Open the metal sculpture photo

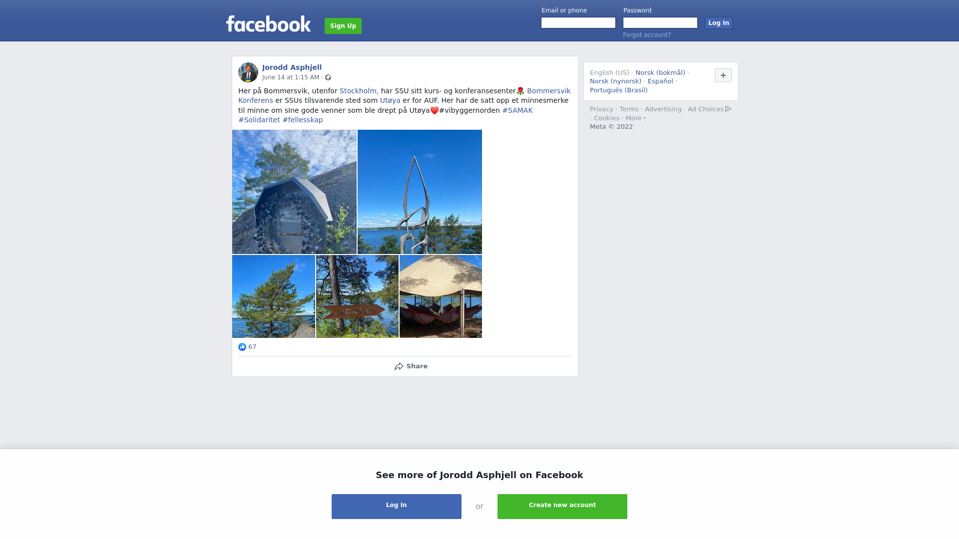[420, 192]
